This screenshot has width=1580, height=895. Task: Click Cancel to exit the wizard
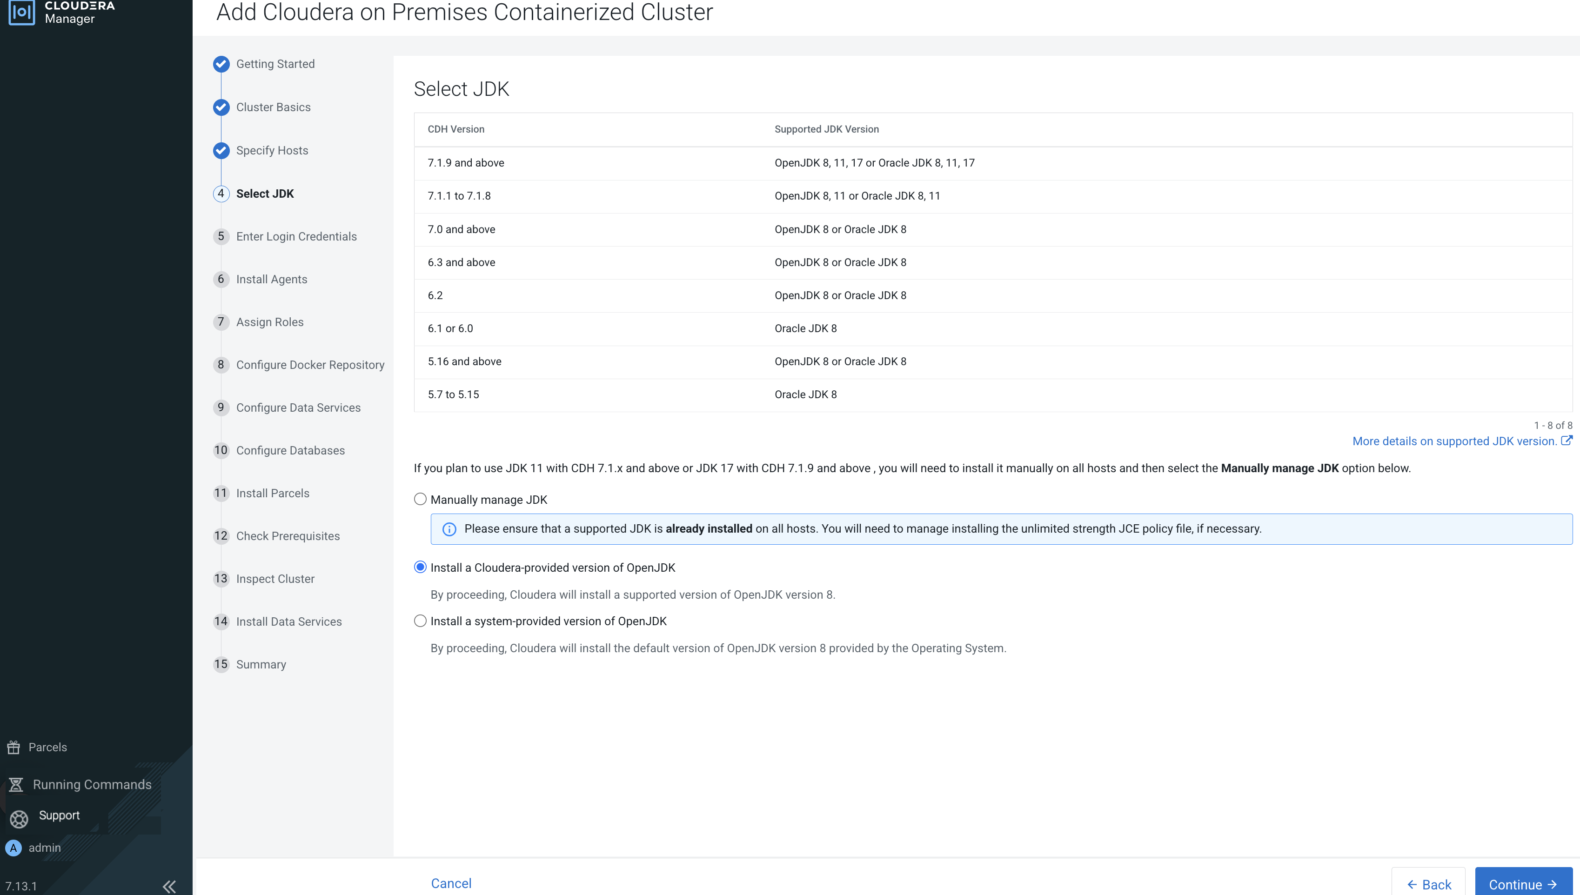[451, 883]
